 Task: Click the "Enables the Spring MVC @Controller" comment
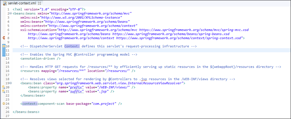pos(79,55)
